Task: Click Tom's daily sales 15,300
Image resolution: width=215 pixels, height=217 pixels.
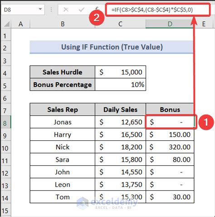Action: click(120, 197)
